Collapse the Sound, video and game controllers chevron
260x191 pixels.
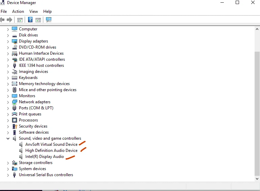(8, 139)
